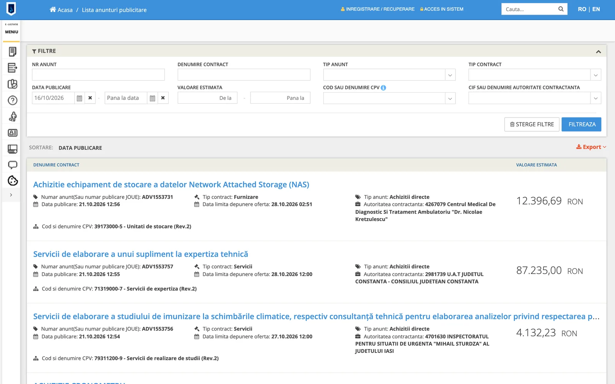Open the contact card sidebar icon
Screen dimensions: 615x384
12,132
